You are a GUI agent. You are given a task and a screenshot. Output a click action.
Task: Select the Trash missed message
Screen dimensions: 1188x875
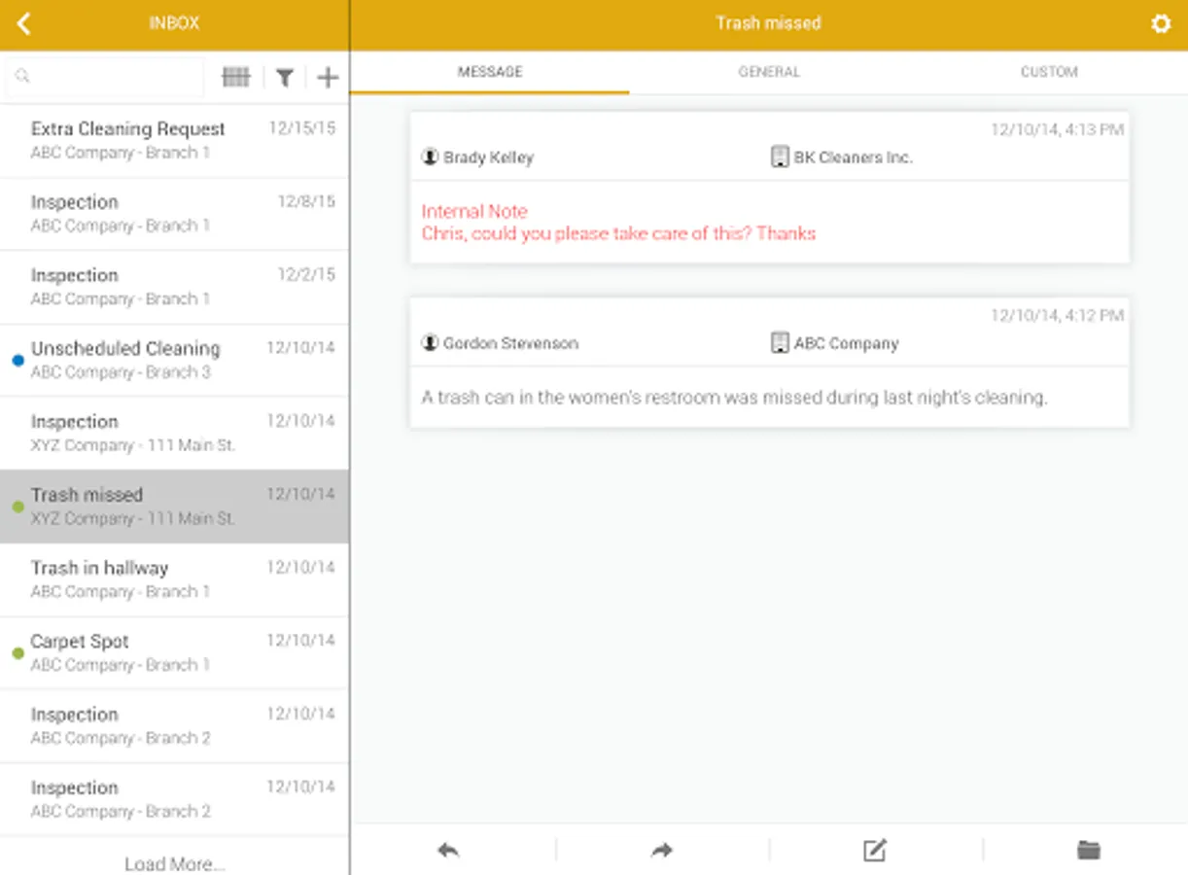174,507
